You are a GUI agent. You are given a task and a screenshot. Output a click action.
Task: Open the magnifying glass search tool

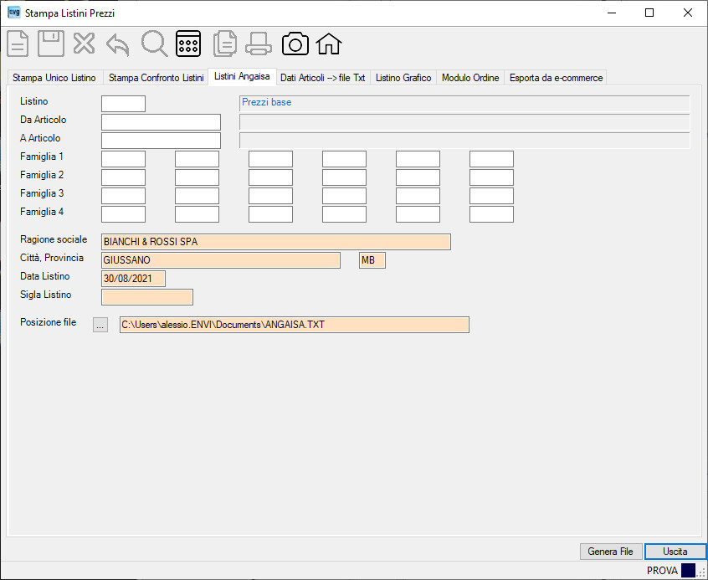[155, 44]
